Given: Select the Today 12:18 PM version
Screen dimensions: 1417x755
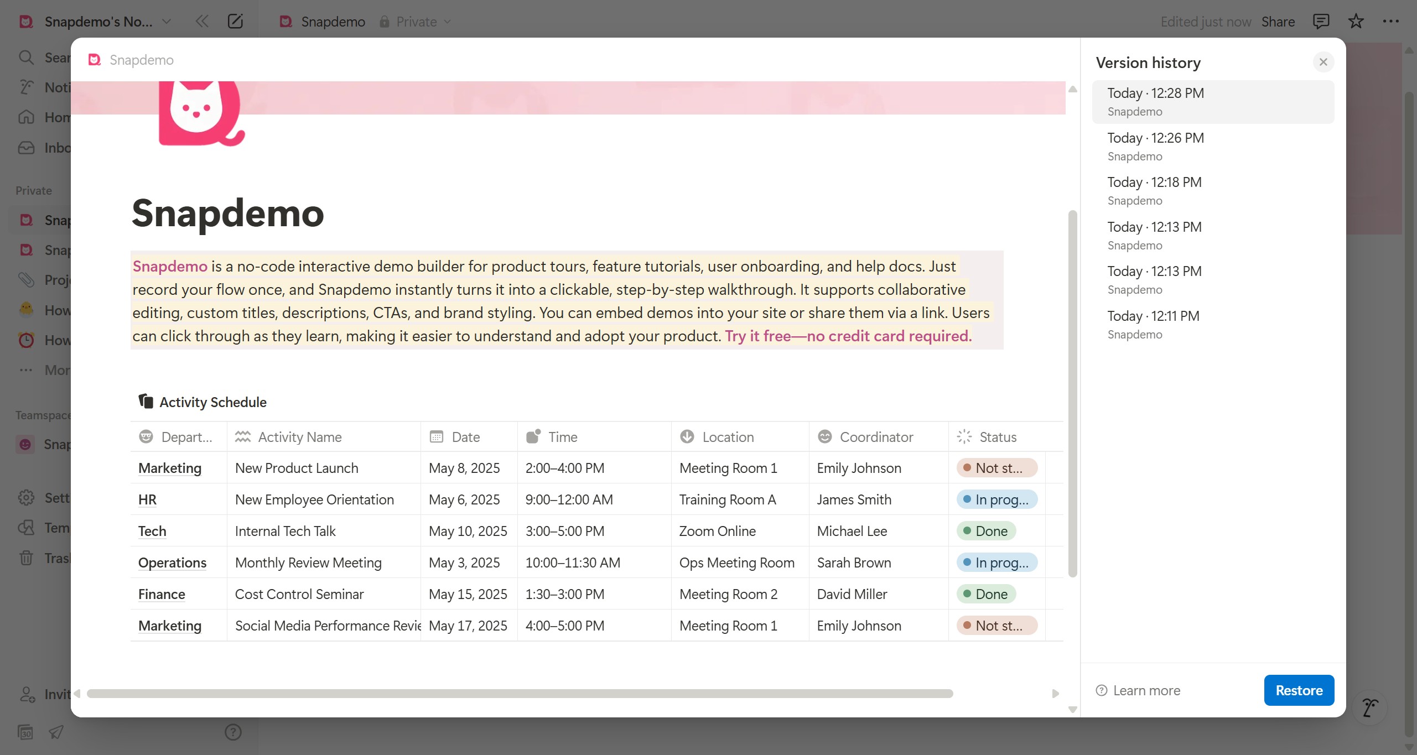Looking at the screenshot, I should [x=1213, y=191].
